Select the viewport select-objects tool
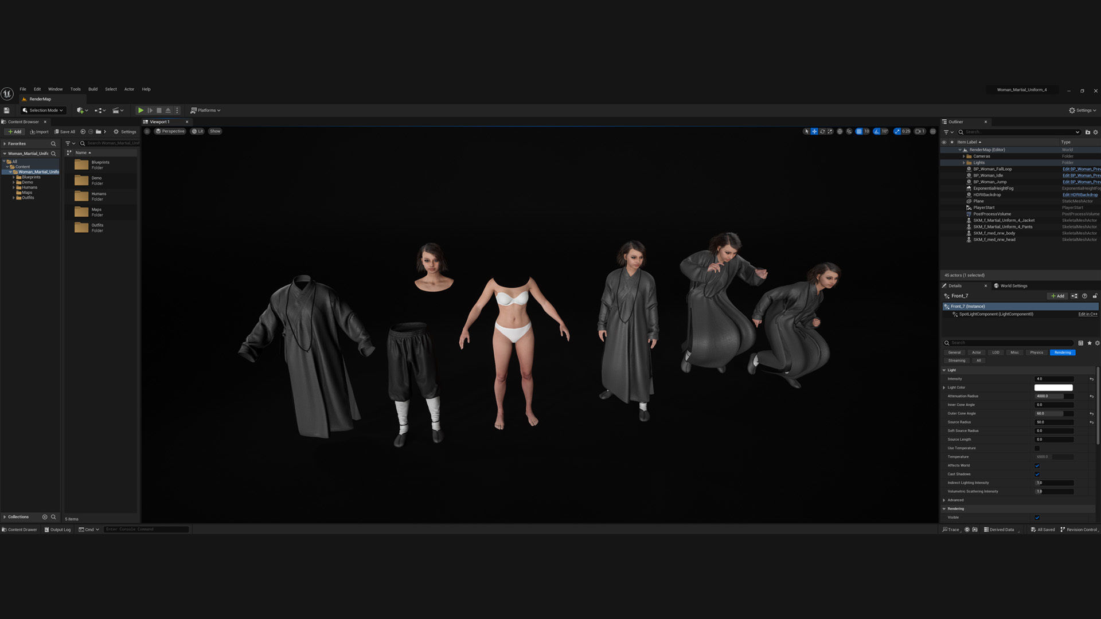The width and height of the screenshot is (1101, 619). (806, 131)
